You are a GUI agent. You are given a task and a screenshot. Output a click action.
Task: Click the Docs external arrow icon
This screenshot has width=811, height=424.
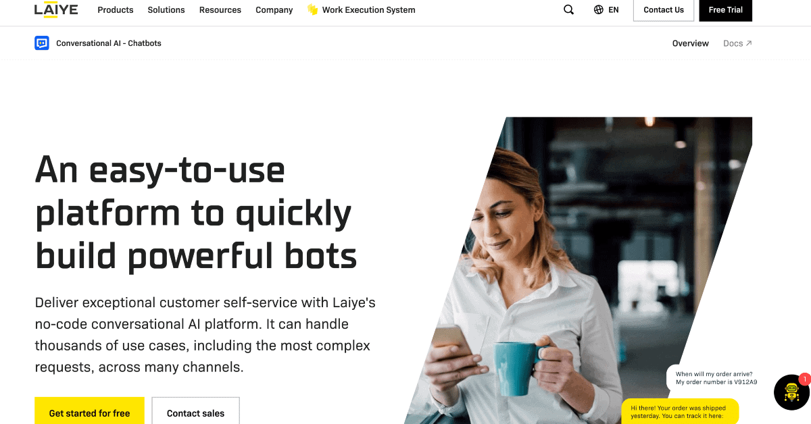pos(749,43)
